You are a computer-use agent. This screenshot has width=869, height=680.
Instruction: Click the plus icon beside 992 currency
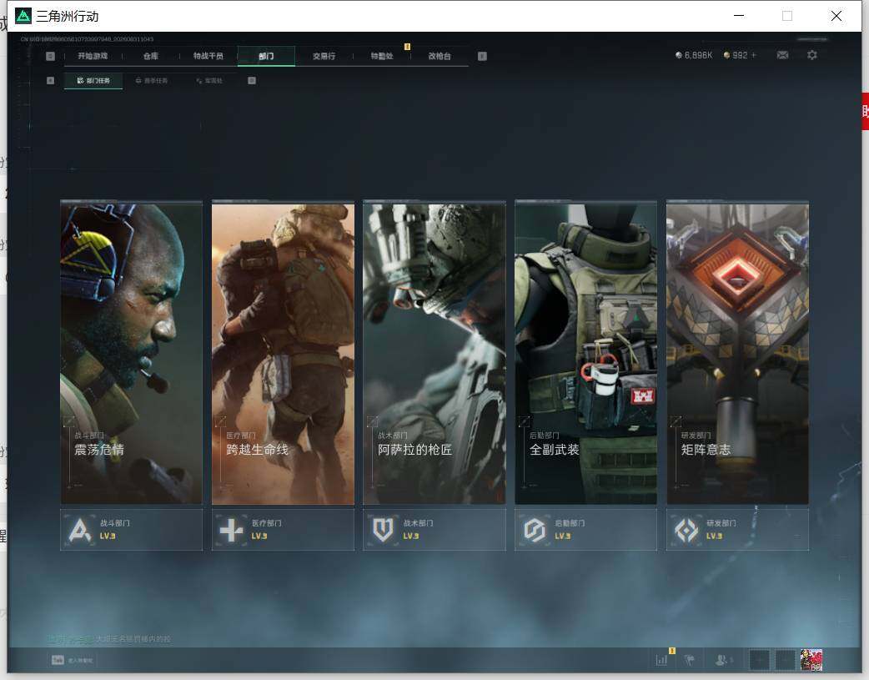click(x=754, y=55)
